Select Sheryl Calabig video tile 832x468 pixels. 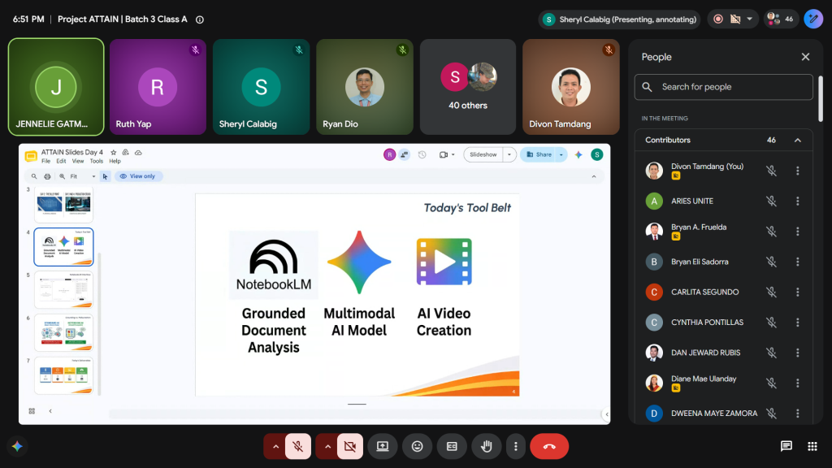(261, 87)
